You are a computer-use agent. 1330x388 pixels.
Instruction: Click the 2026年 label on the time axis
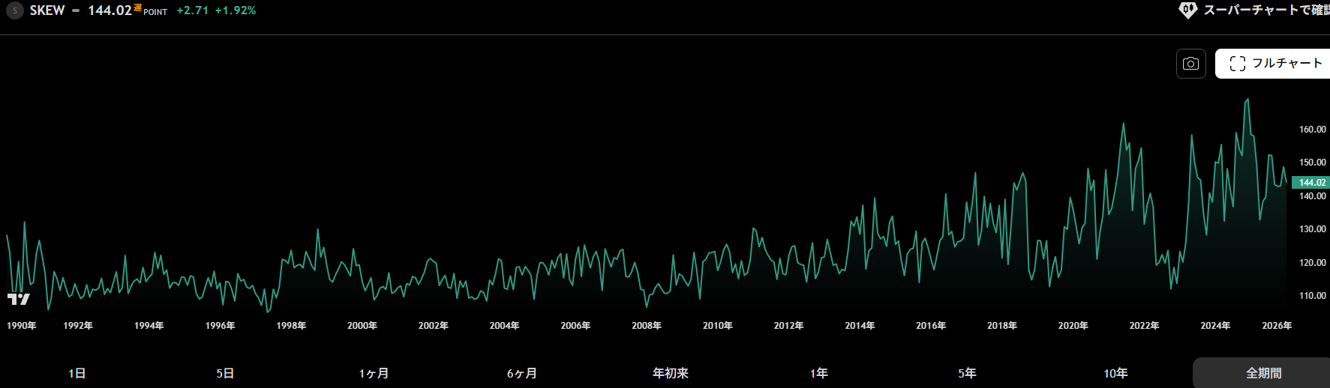coord(1277,326)
